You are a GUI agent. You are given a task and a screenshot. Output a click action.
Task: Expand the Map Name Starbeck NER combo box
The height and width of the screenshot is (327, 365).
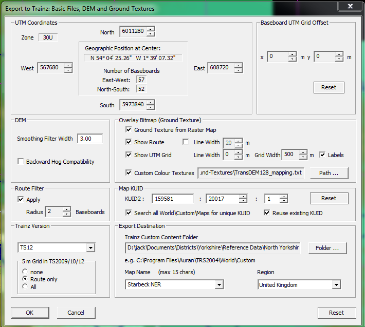(x=220, y=284)
